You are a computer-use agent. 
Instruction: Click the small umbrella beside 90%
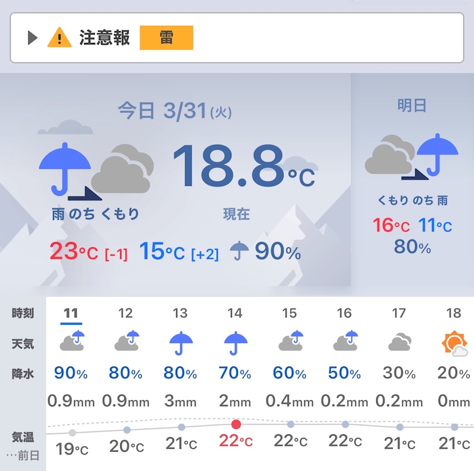pos(240,251)
